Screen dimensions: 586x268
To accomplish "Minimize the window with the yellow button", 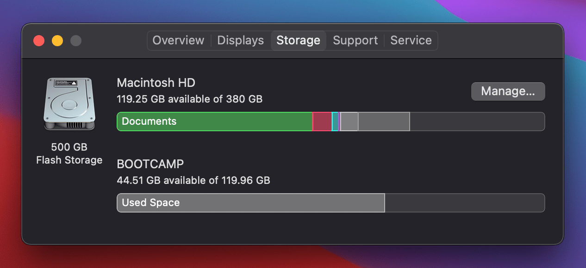I will pyautogui.click(x=57, y=41).
